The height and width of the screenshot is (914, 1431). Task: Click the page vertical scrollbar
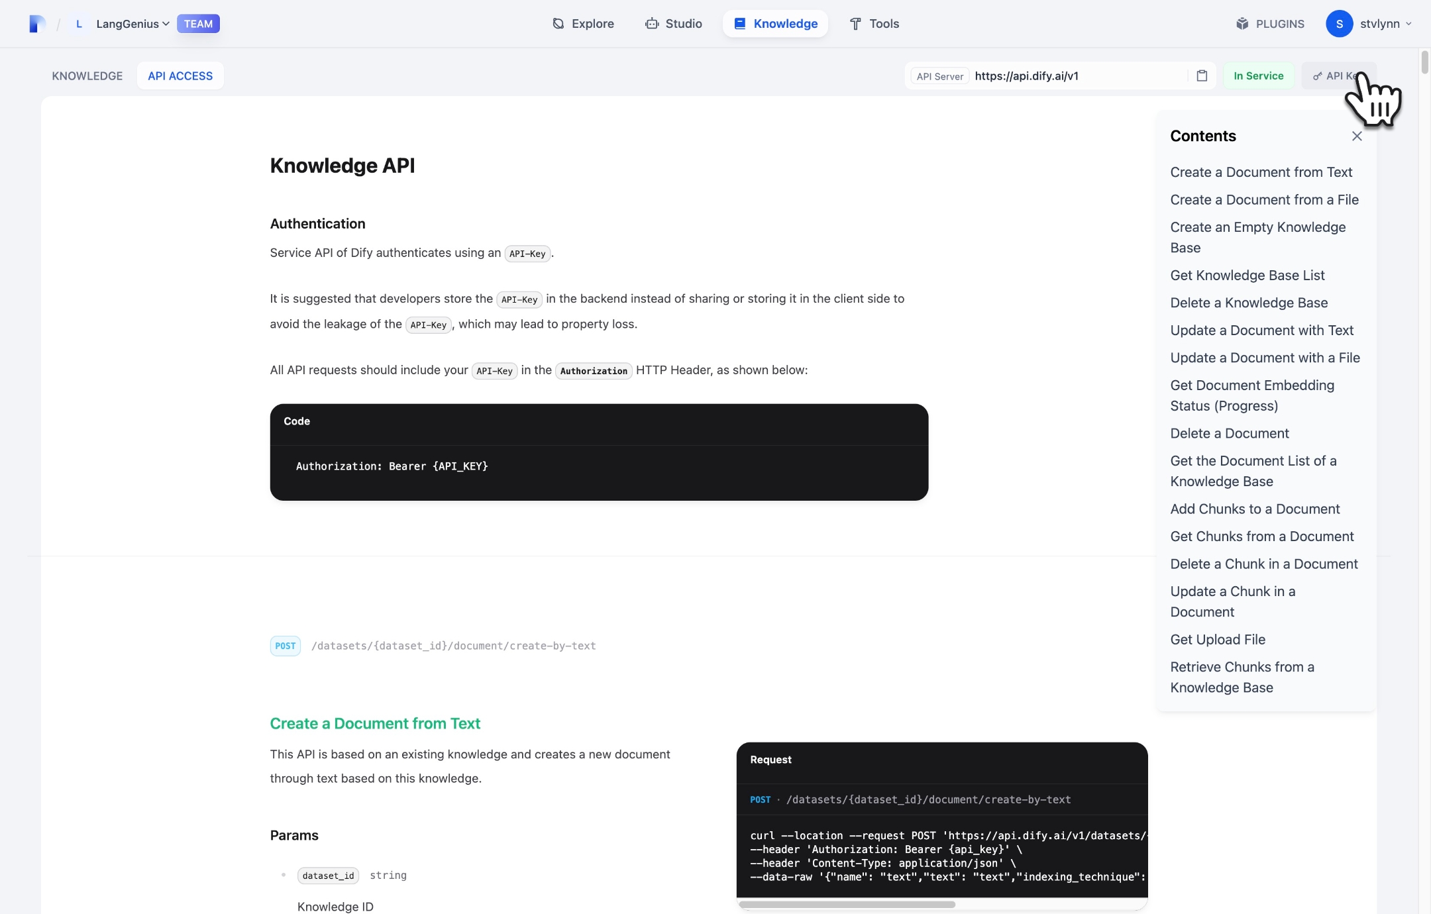point(1424,62)
